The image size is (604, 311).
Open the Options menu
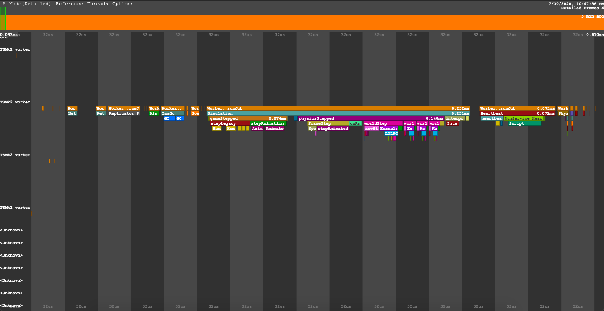[x=123, y=4]
